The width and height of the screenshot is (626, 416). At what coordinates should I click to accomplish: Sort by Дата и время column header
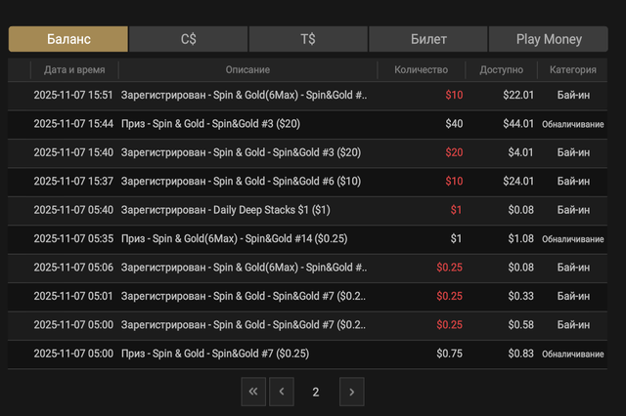pos(74,69)
